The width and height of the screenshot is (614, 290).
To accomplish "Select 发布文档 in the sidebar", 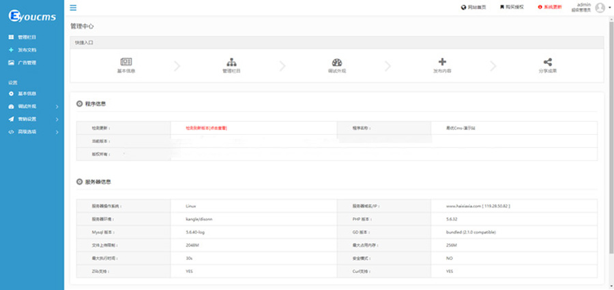I will (x=27, y=50).
